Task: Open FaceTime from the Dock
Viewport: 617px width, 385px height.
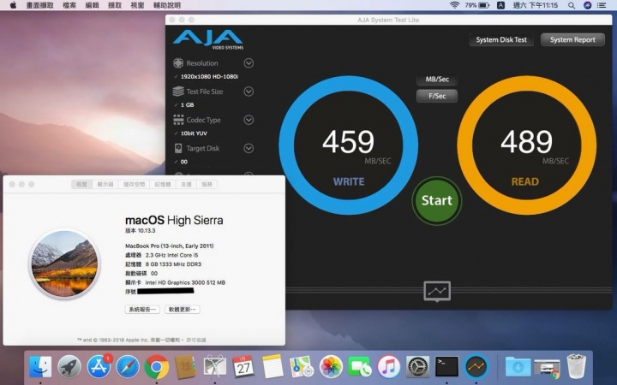Action: click(x=359, y=367)
